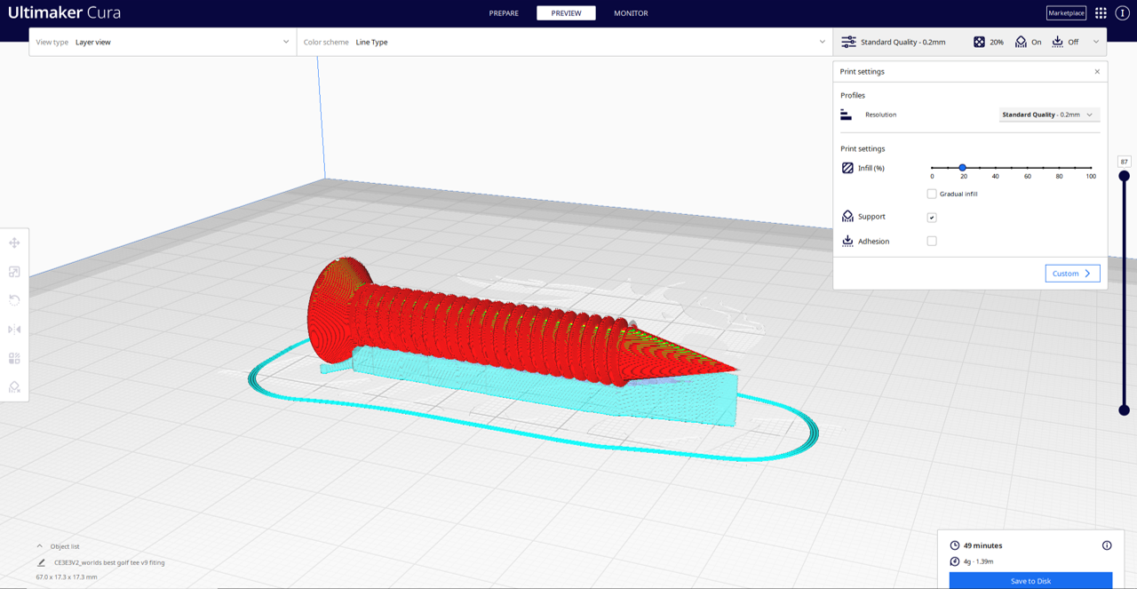The height and width of the screenshot is (589, 1137).
Task: Enable Gradual infill
Action: [931, 194]
